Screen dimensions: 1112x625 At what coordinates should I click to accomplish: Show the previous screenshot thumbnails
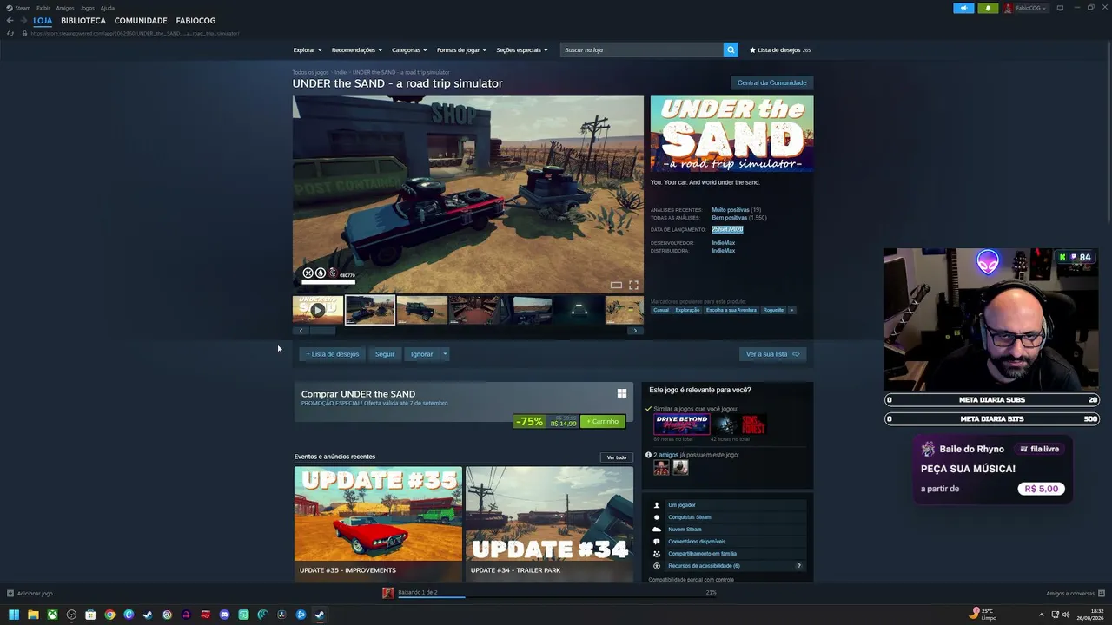click(x=301, y=331)
